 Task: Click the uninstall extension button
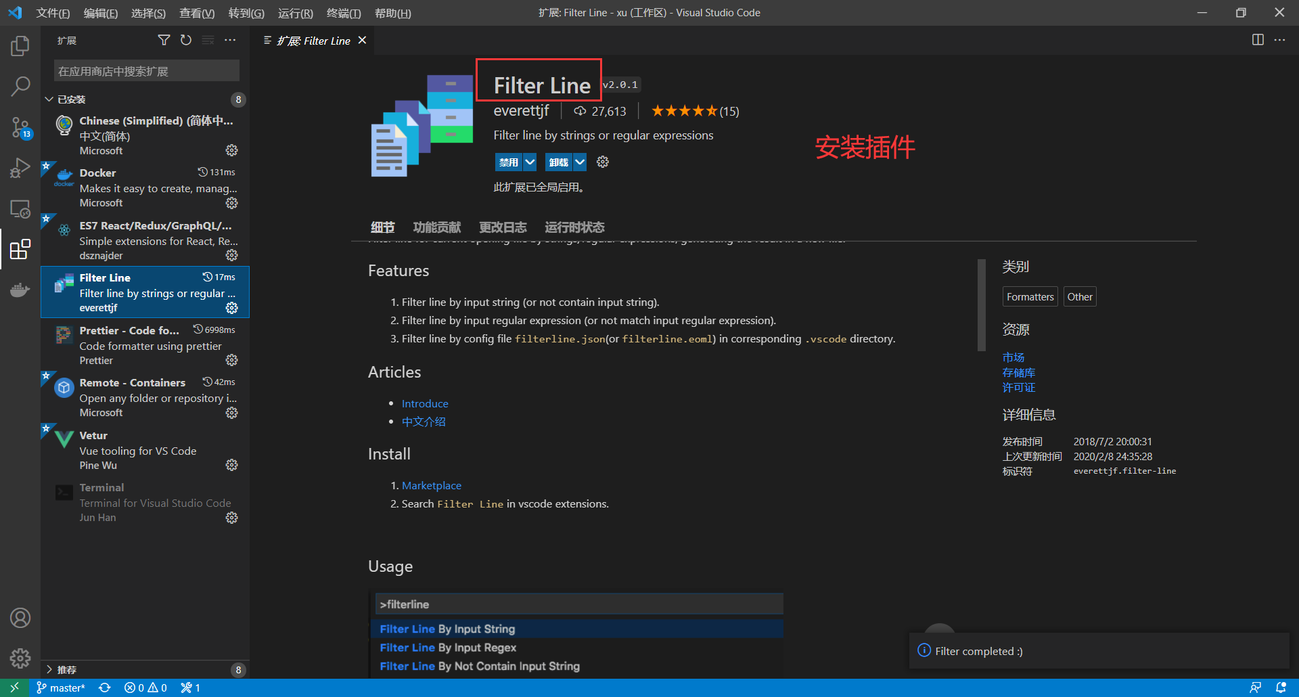pos(559,162)
